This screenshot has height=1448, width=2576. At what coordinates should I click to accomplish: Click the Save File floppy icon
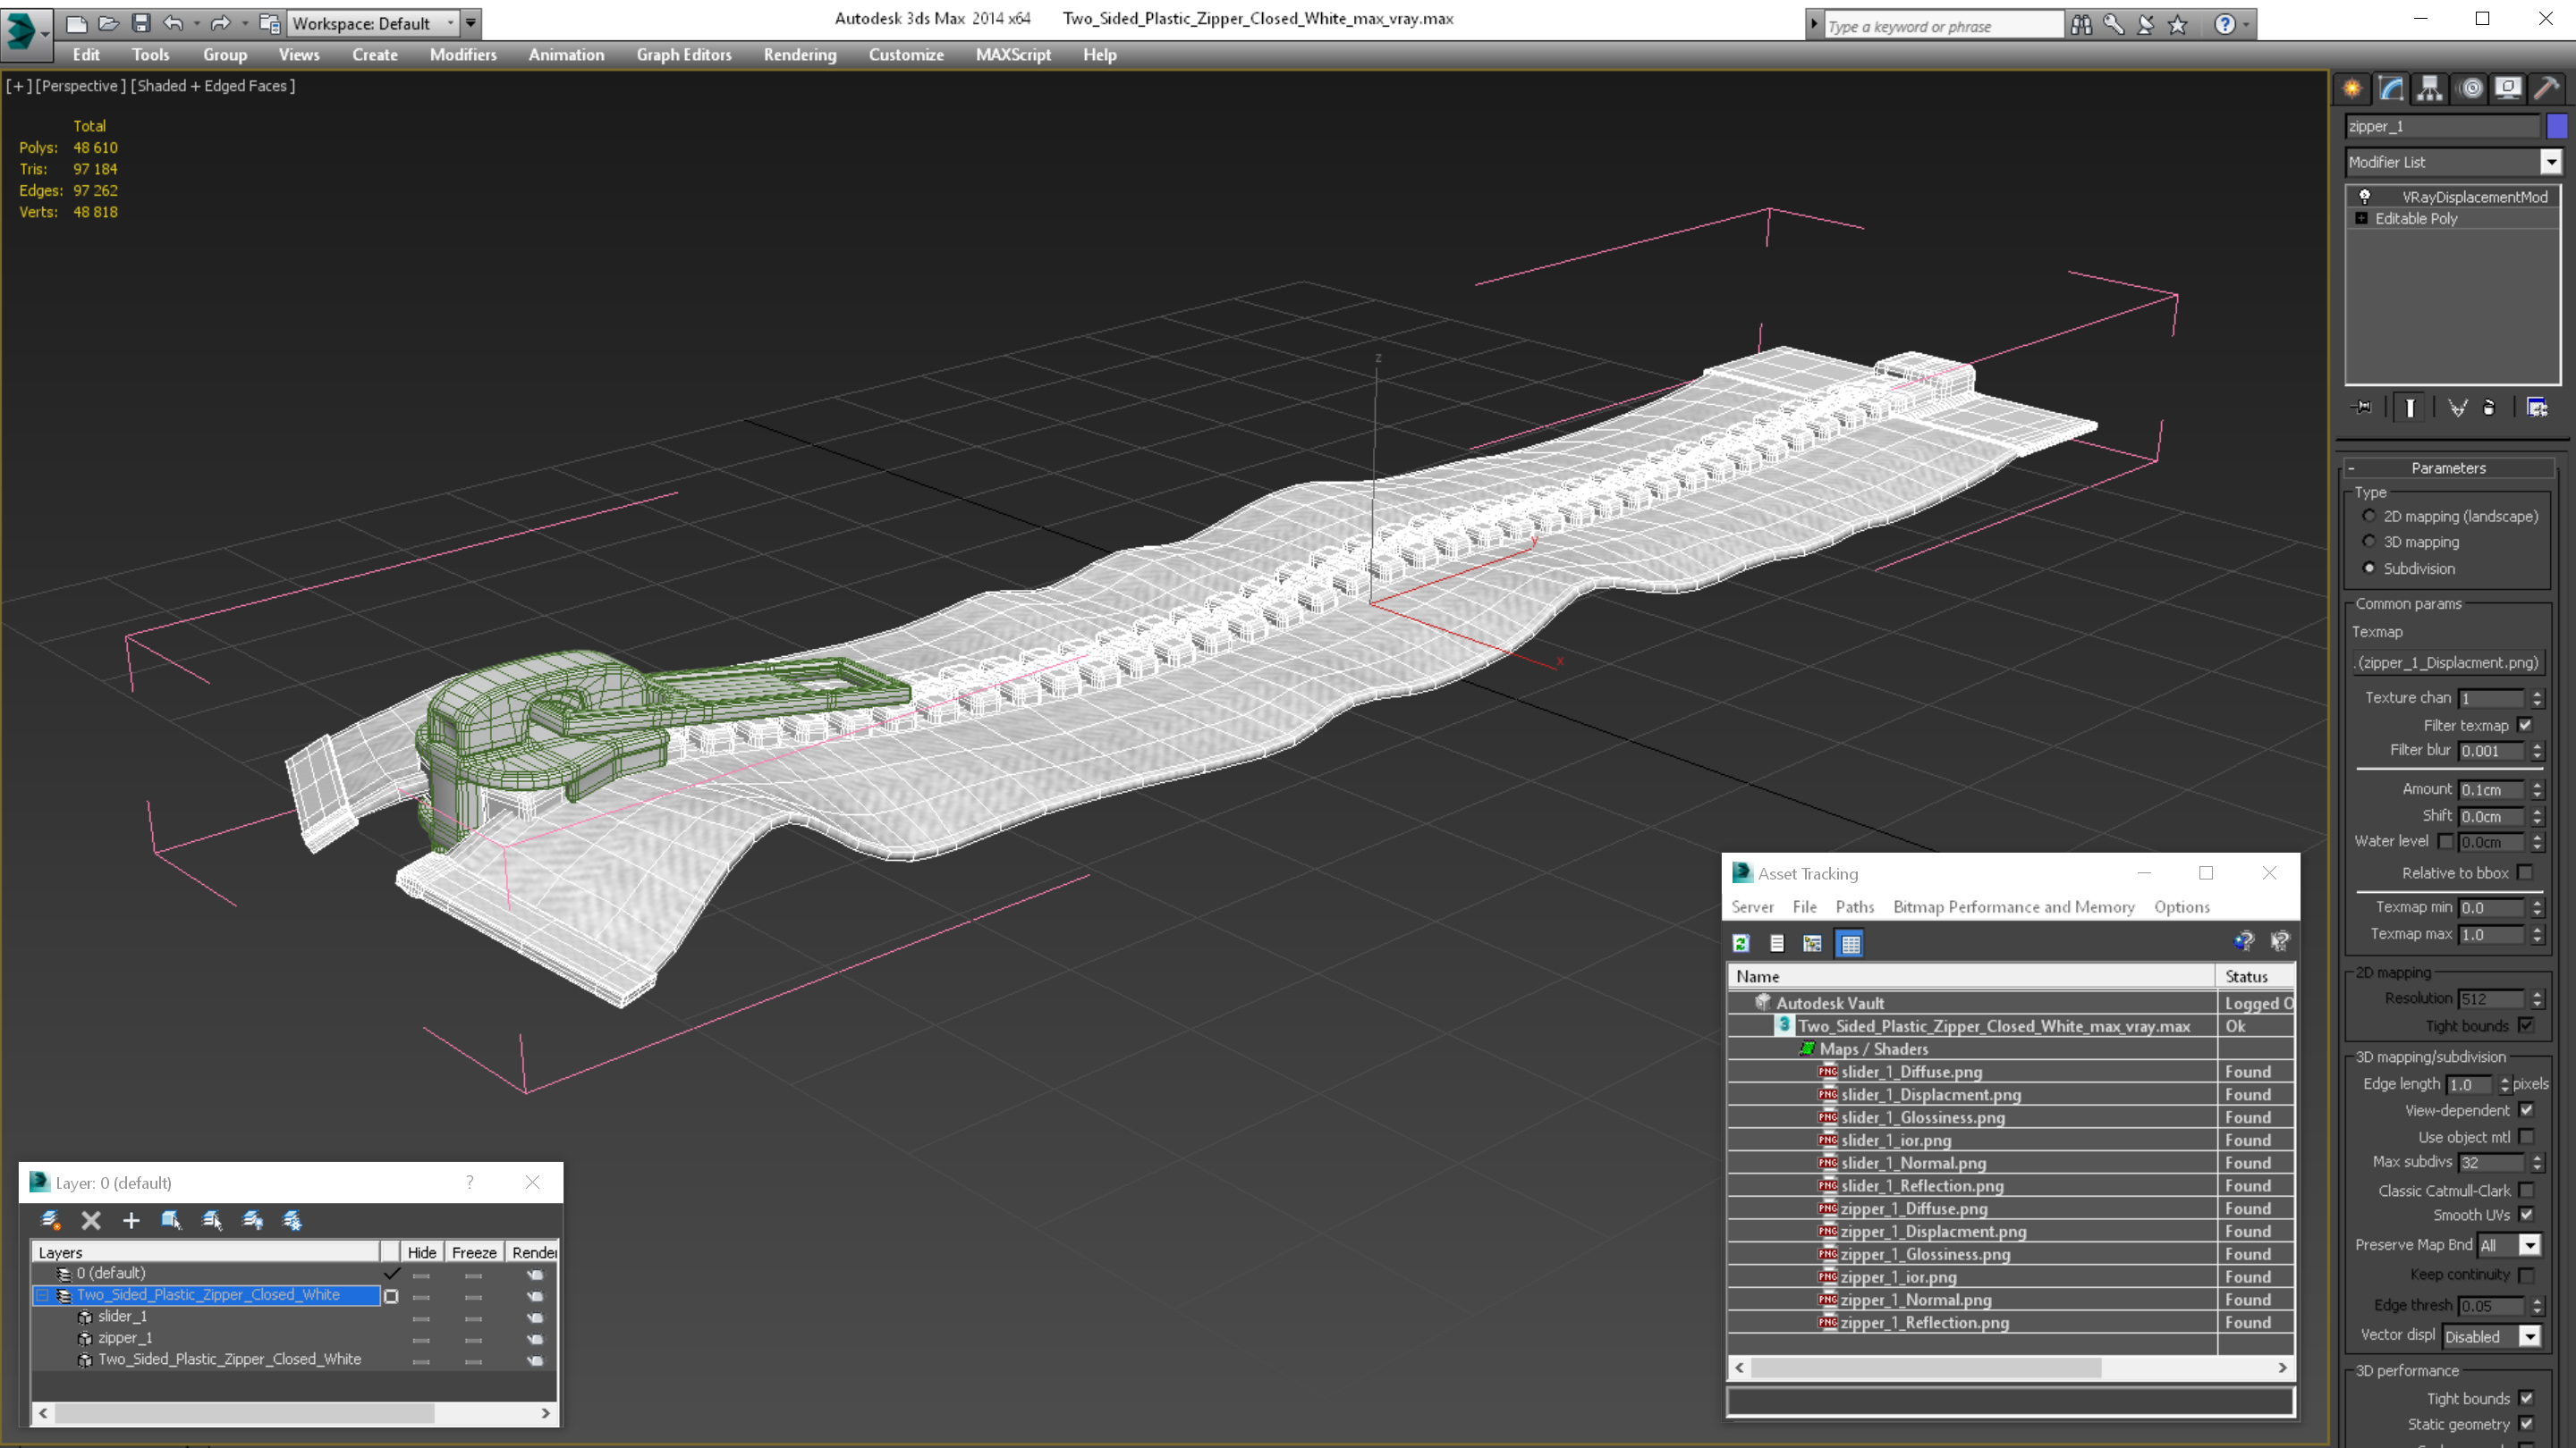tap(141, 23)
